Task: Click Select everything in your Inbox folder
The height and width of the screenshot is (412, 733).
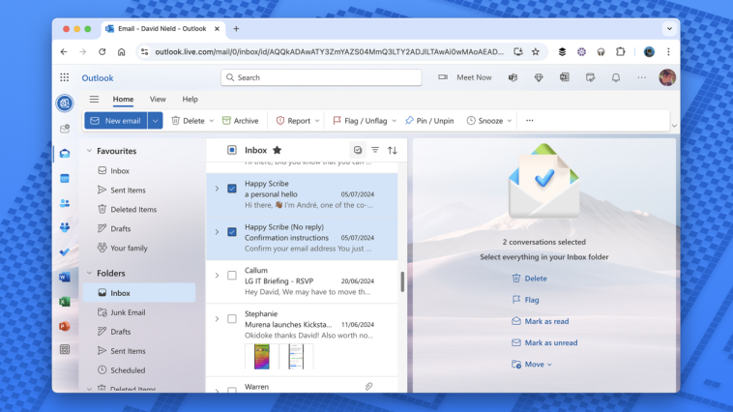Action: tap(544, 257)
